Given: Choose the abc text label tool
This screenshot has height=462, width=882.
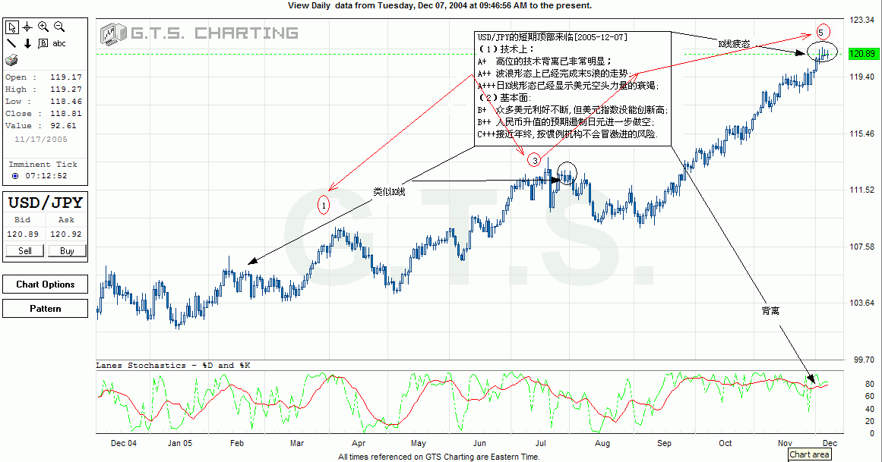Looking at the screenshot, I should click(59, 43).
